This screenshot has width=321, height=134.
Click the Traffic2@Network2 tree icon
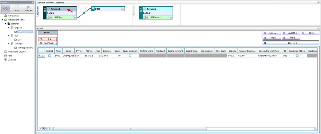pyautogui.click(x=16, y=48)
